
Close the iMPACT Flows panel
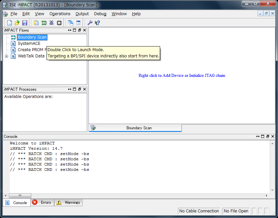pos(85,30)
